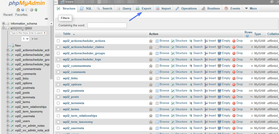Switch to the Export tab
Screen dimensions: 279x134
143,9
